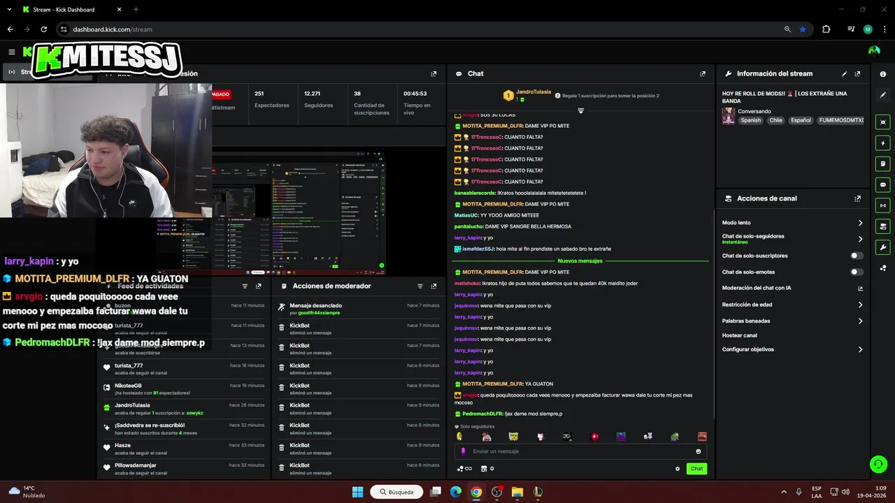Pop out the Feed de actividades panel

[259, 286]
